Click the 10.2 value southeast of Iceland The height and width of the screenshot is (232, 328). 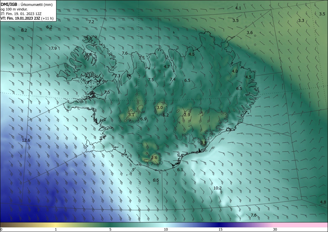pyautogui.click(x=217, y=188)
